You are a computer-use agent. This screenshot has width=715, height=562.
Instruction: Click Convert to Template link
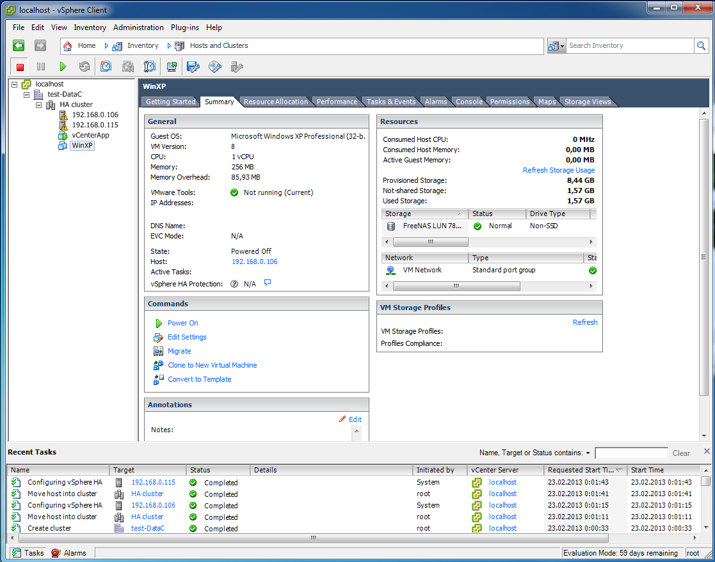point(199,379)
